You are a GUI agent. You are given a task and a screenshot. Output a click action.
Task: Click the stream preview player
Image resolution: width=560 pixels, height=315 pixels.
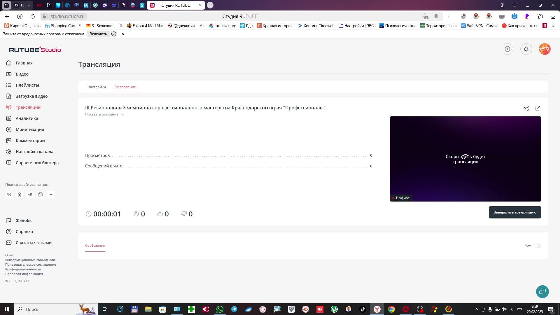pyautogui.click(x=465, y=159)
